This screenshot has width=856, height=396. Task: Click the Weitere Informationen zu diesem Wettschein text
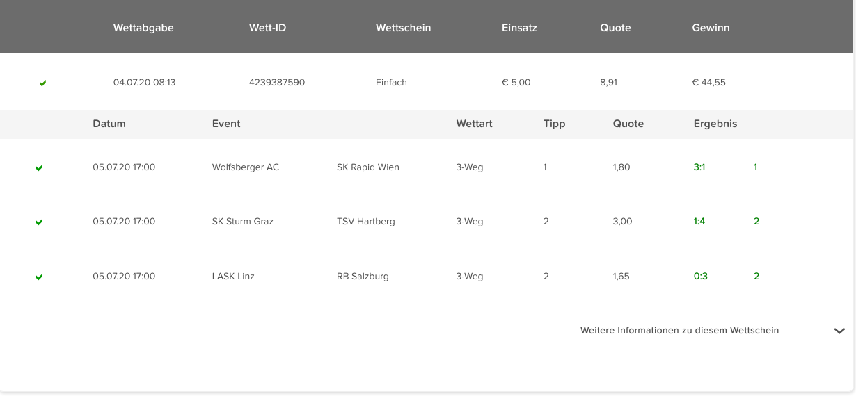[679, 331]
